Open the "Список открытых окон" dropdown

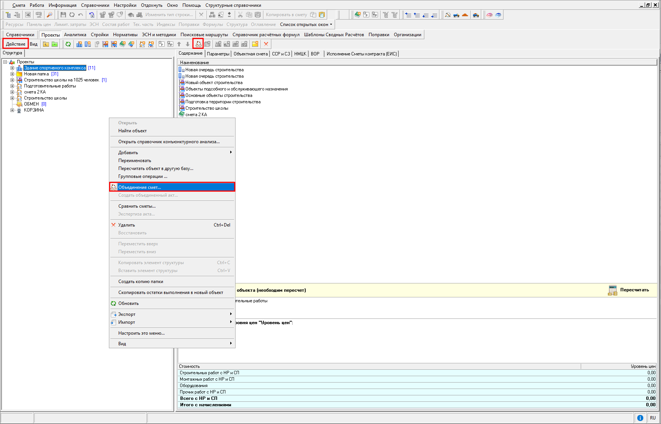306,24
